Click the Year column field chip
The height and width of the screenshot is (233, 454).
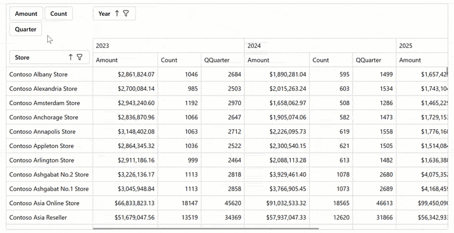point(114,13)
